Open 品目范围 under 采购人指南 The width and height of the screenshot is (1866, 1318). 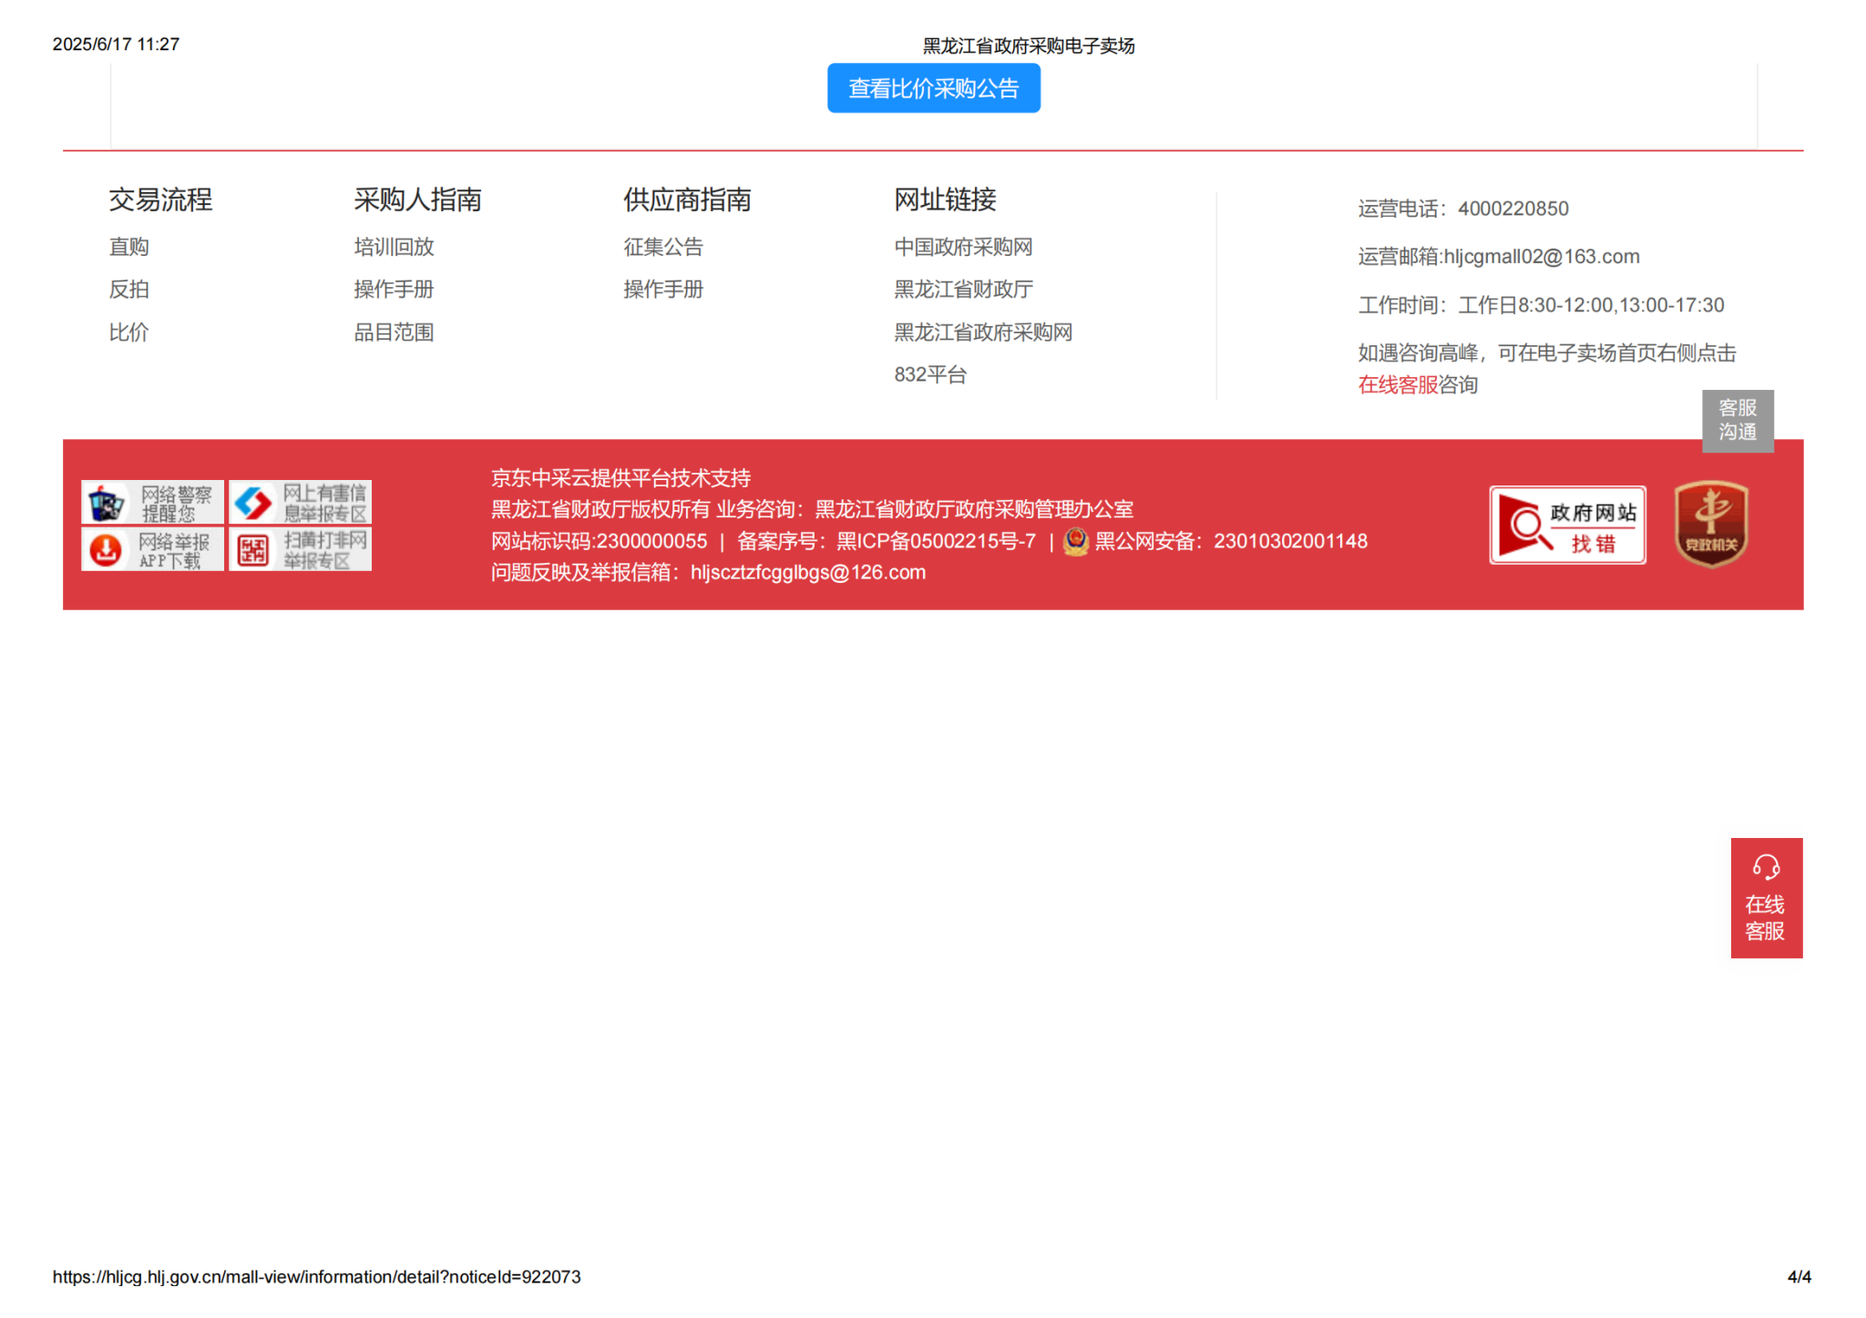click(x=394, y=332)
